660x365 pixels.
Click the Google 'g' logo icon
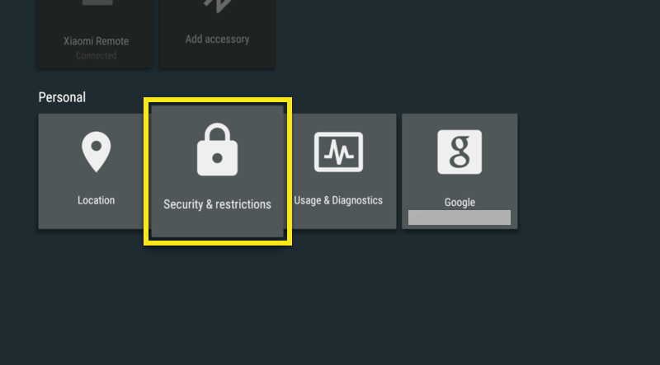[x=460, y=152]
